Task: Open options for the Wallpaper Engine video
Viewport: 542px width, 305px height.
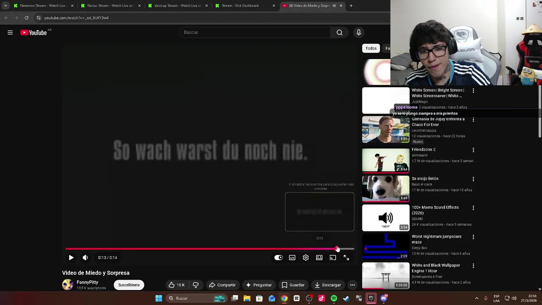Action: click(473, 266)
